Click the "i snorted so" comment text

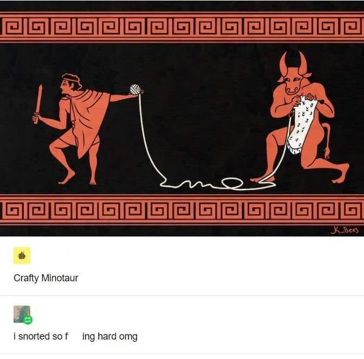(x=41, y=336)
